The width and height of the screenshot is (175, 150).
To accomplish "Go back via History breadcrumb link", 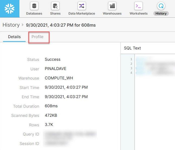I will (x=11, y=25).
